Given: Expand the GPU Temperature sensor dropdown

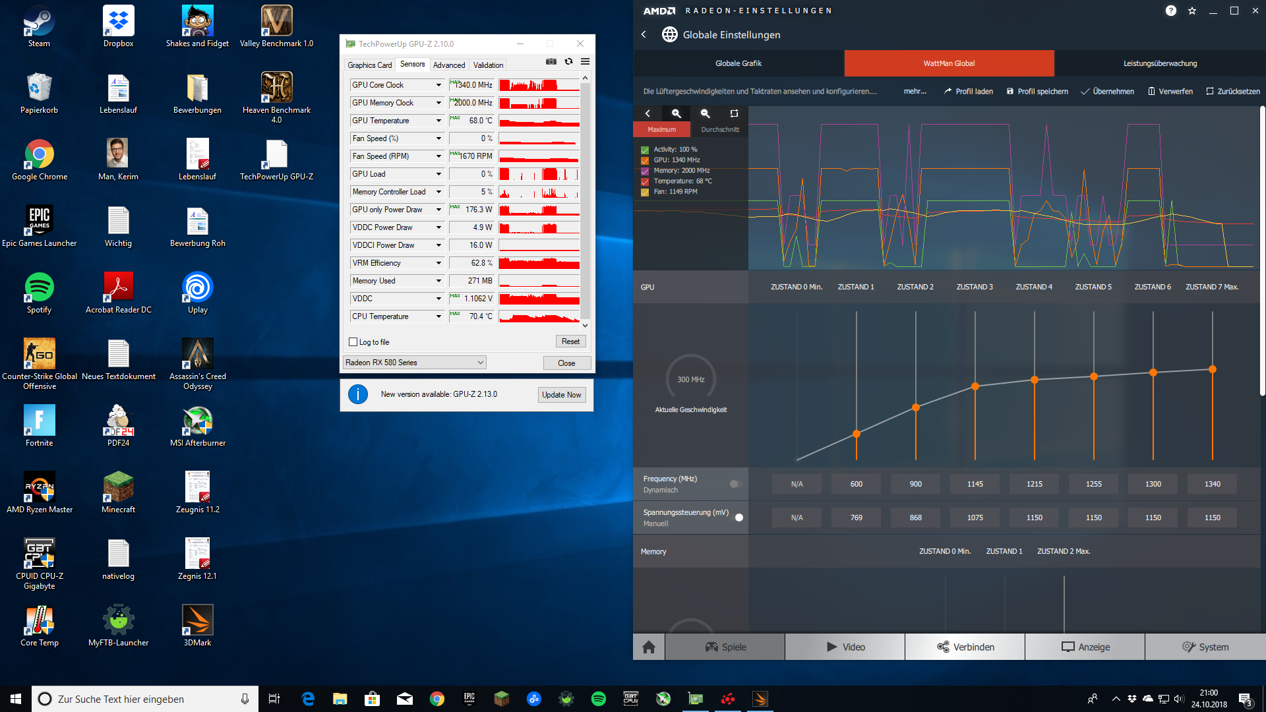Looking at the screenshot, I should (438, 121).
